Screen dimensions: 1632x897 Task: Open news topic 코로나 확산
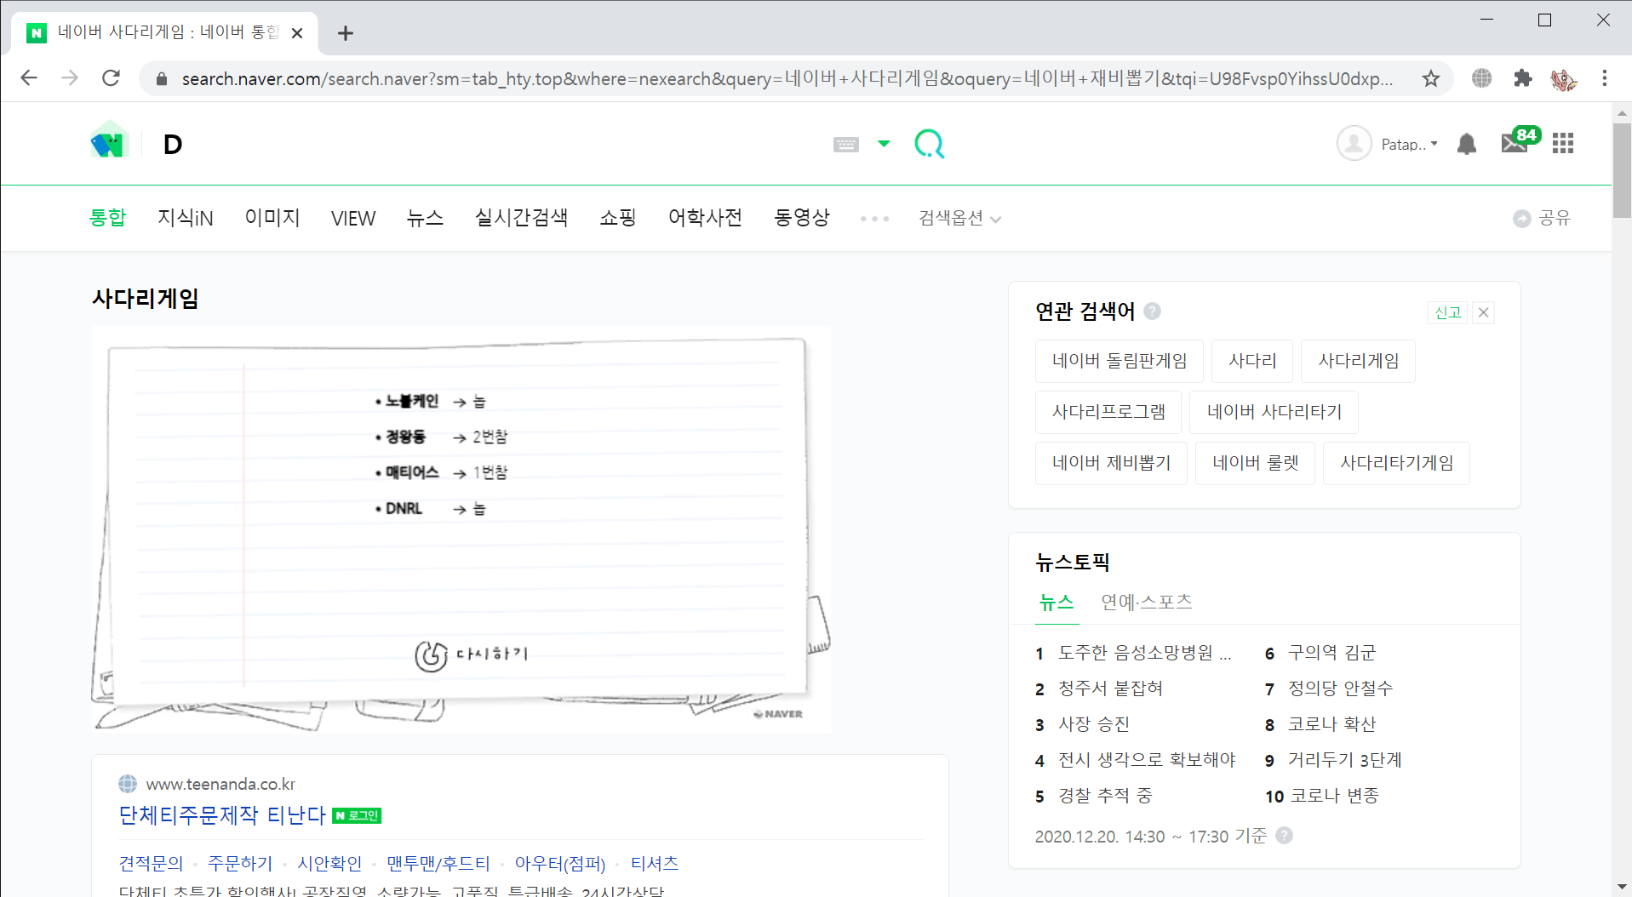[1331, 724]
